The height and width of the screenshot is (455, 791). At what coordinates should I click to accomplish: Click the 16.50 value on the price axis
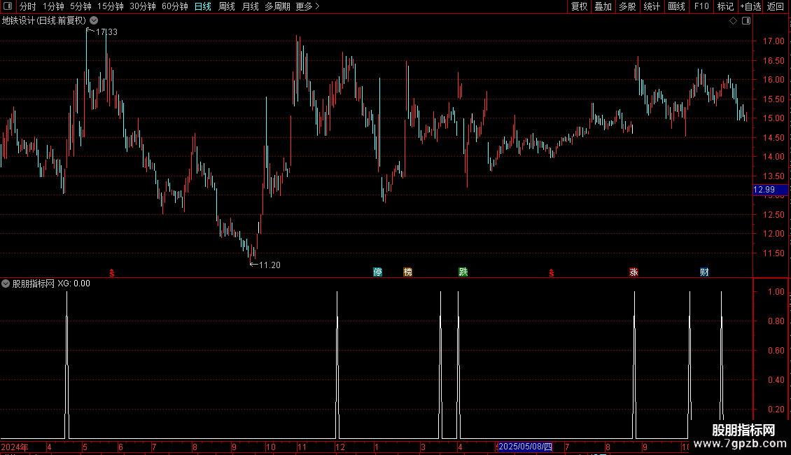point(773,60)
